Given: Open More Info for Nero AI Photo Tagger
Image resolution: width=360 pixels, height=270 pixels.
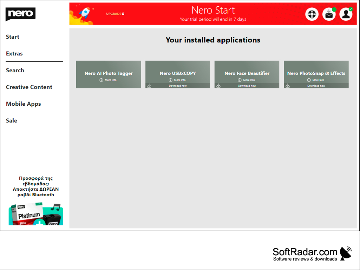Looking at the screenshot, I should point(111,80).
